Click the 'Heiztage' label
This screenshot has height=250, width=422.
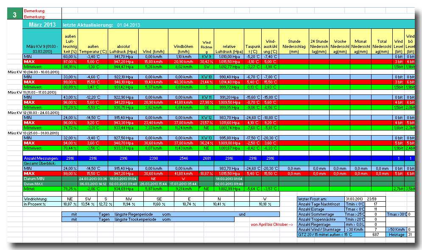pos(397,235)
